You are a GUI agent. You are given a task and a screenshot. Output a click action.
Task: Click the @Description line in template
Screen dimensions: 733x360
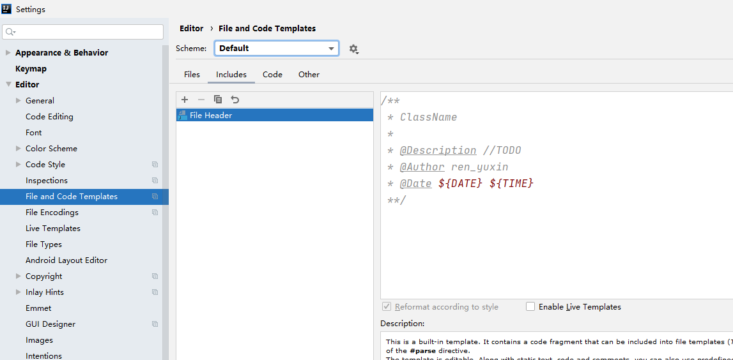pos(454,151)
